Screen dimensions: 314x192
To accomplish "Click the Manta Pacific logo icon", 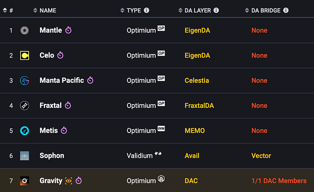I will click(x=25, y=80).
